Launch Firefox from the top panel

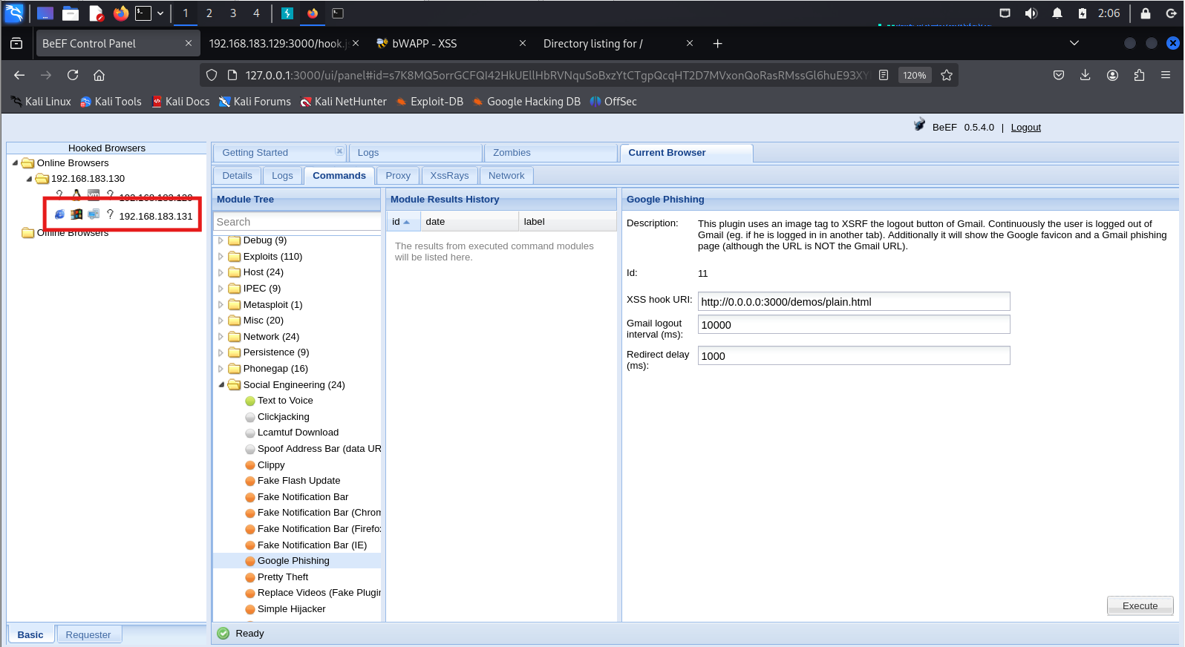click(x=121, y=13)
